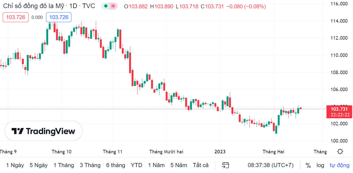Toggle the percent scale
The image size is (353, 173).
(308, 165)
